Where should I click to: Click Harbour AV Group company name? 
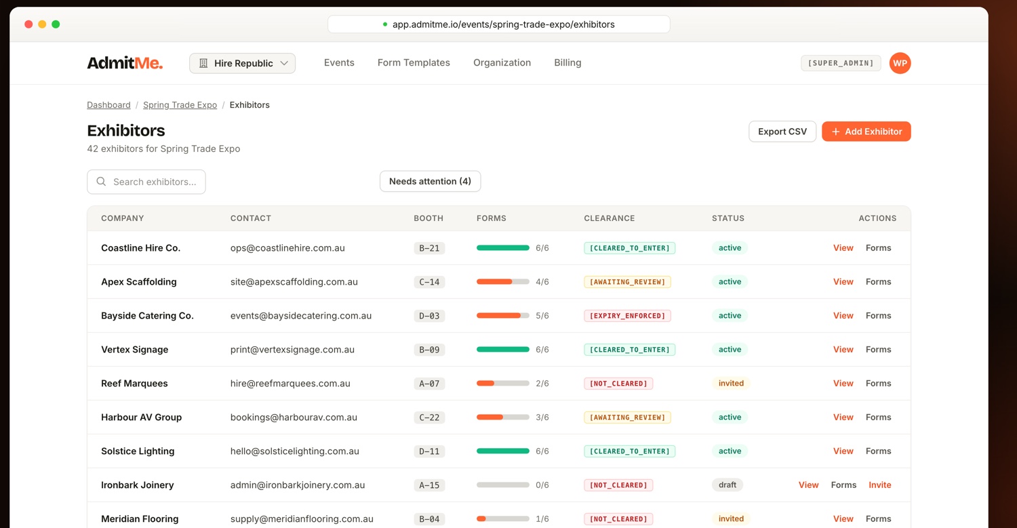click(142, 418)
